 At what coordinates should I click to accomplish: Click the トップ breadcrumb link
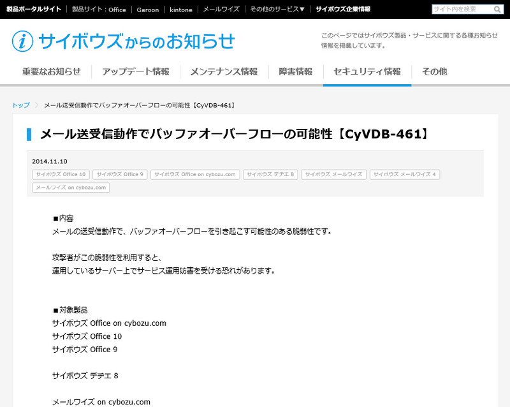pyautogui.click(x=21, y=105)
